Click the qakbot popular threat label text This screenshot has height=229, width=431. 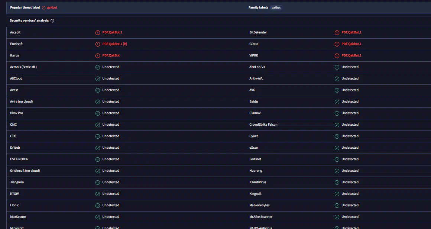tap(52, 7)
